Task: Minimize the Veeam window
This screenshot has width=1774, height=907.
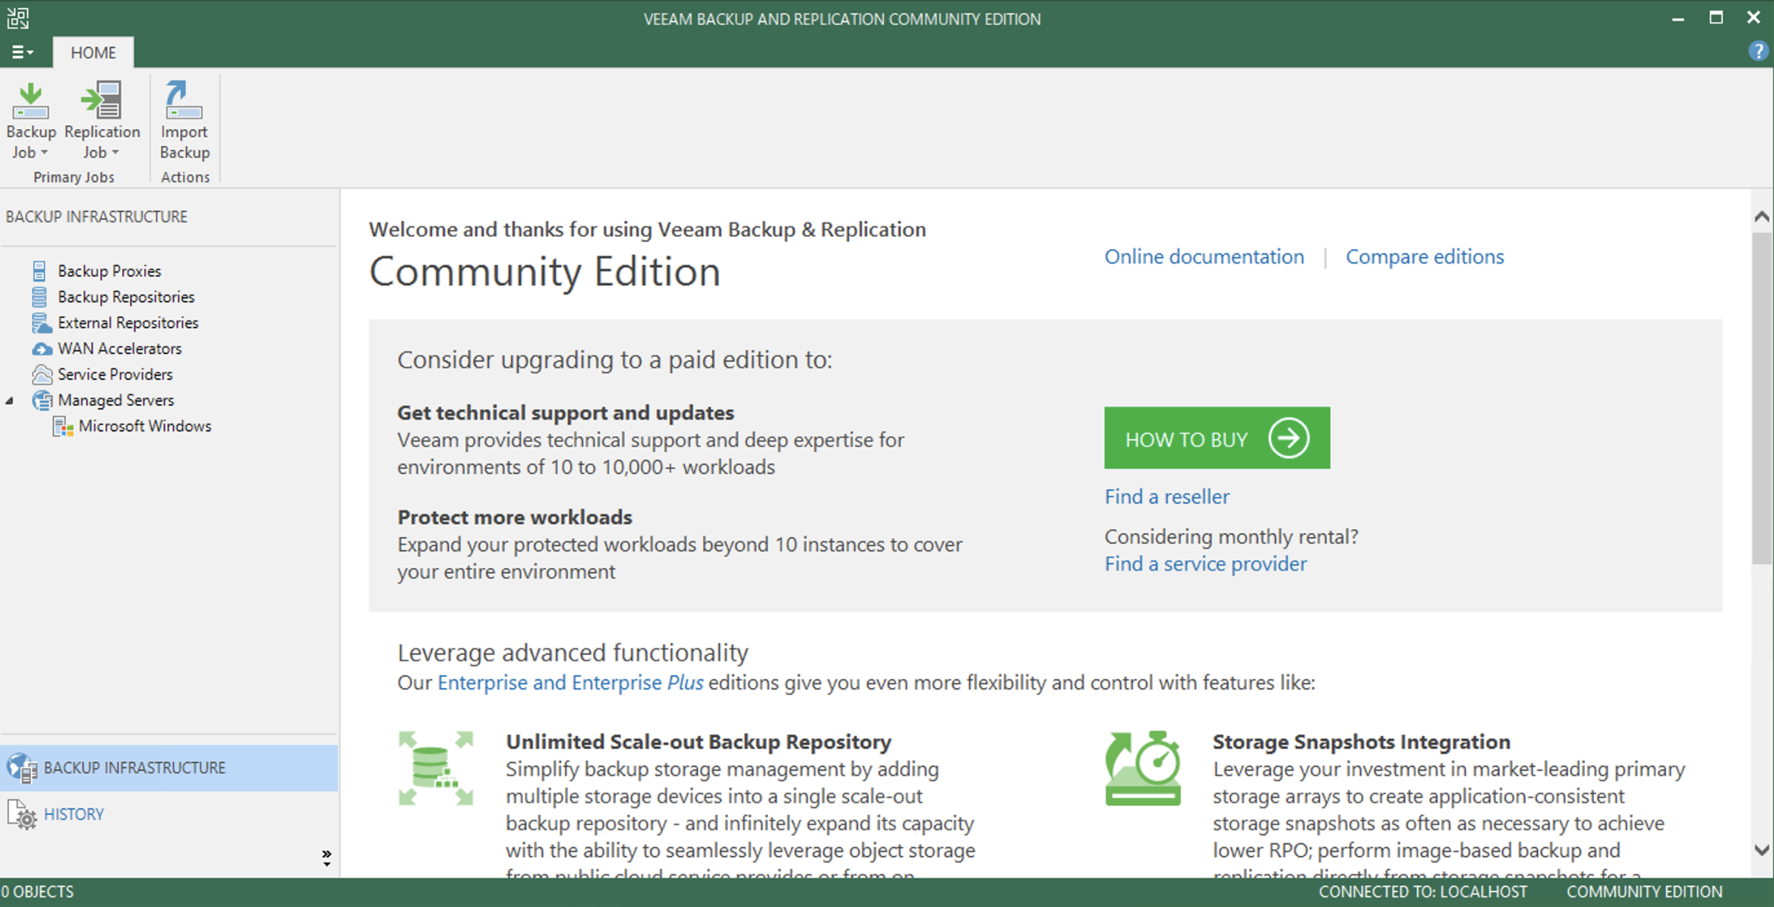Action: point(1678,17)
